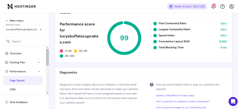Click the back arrow next to Main menu
The width and height of the screenshot is (238, 109).
[x=7, y=21]
